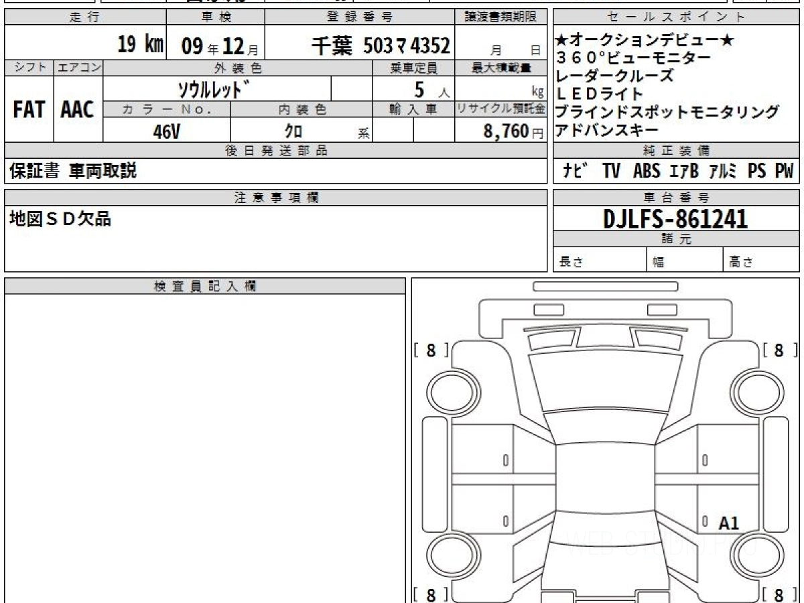Select the 地図SD欠品 note
The width and height of the screenshot is (804, 603).
pos(60,218)
